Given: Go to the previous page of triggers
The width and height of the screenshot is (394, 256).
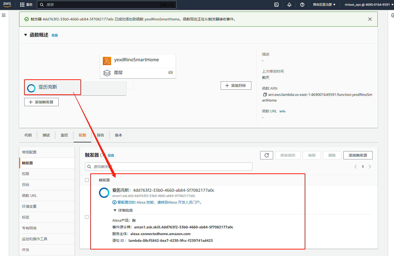Looking at the screenshot, I should pyautogui.click(x=356, y=167).
